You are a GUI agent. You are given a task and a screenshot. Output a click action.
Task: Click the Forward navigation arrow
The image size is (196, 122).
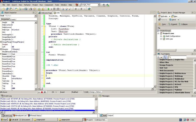(x=82, y=9)
